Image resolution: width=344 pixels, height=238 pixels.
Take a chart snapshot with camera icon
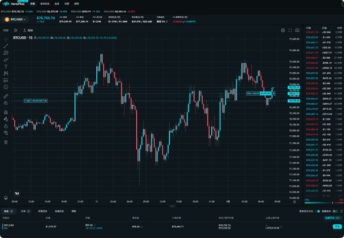[297, 30]
